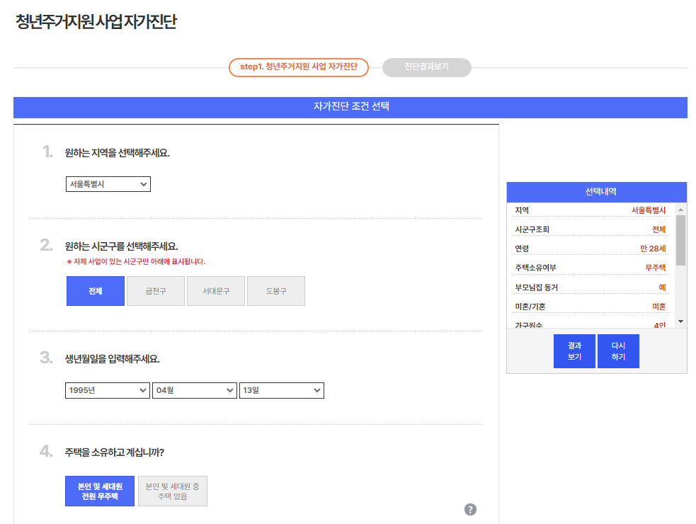The height and width of the screenshot is (524, 696).
Task: Select the 금천구 district option
Action: point(155,290)
